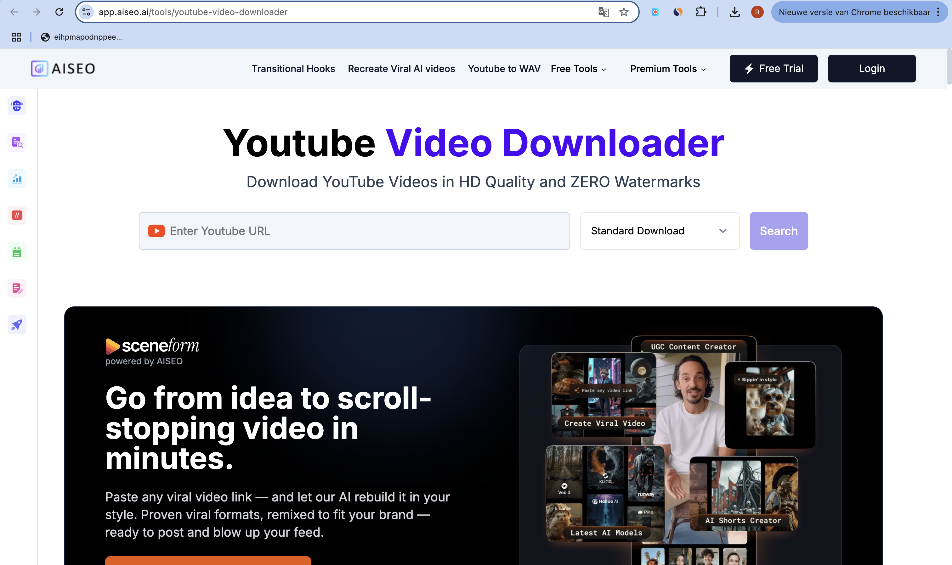This screenshot has height=565, width=952.
Task: Click the browser back arrow
Action: point(14,12)
